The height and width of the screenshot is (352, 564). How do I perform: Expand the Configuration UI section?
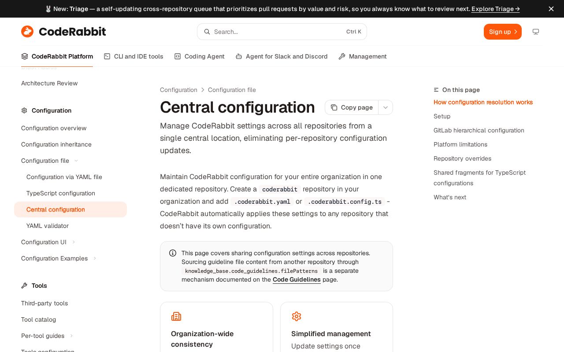pyautogui.click(x=74, y=242)
